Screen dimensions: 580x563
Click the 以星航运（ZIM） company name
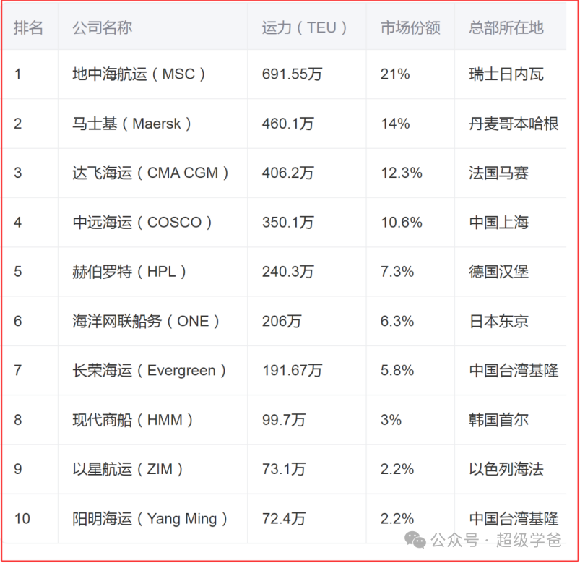(x=129, y=469)
